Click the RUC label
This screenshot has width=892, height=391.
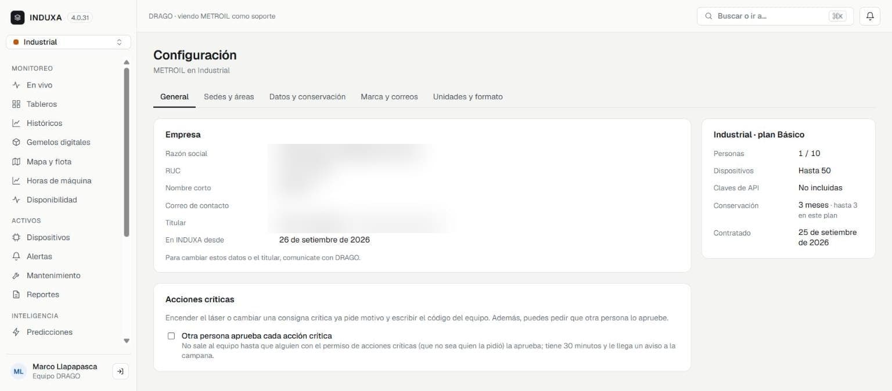(x=173, y=171)
